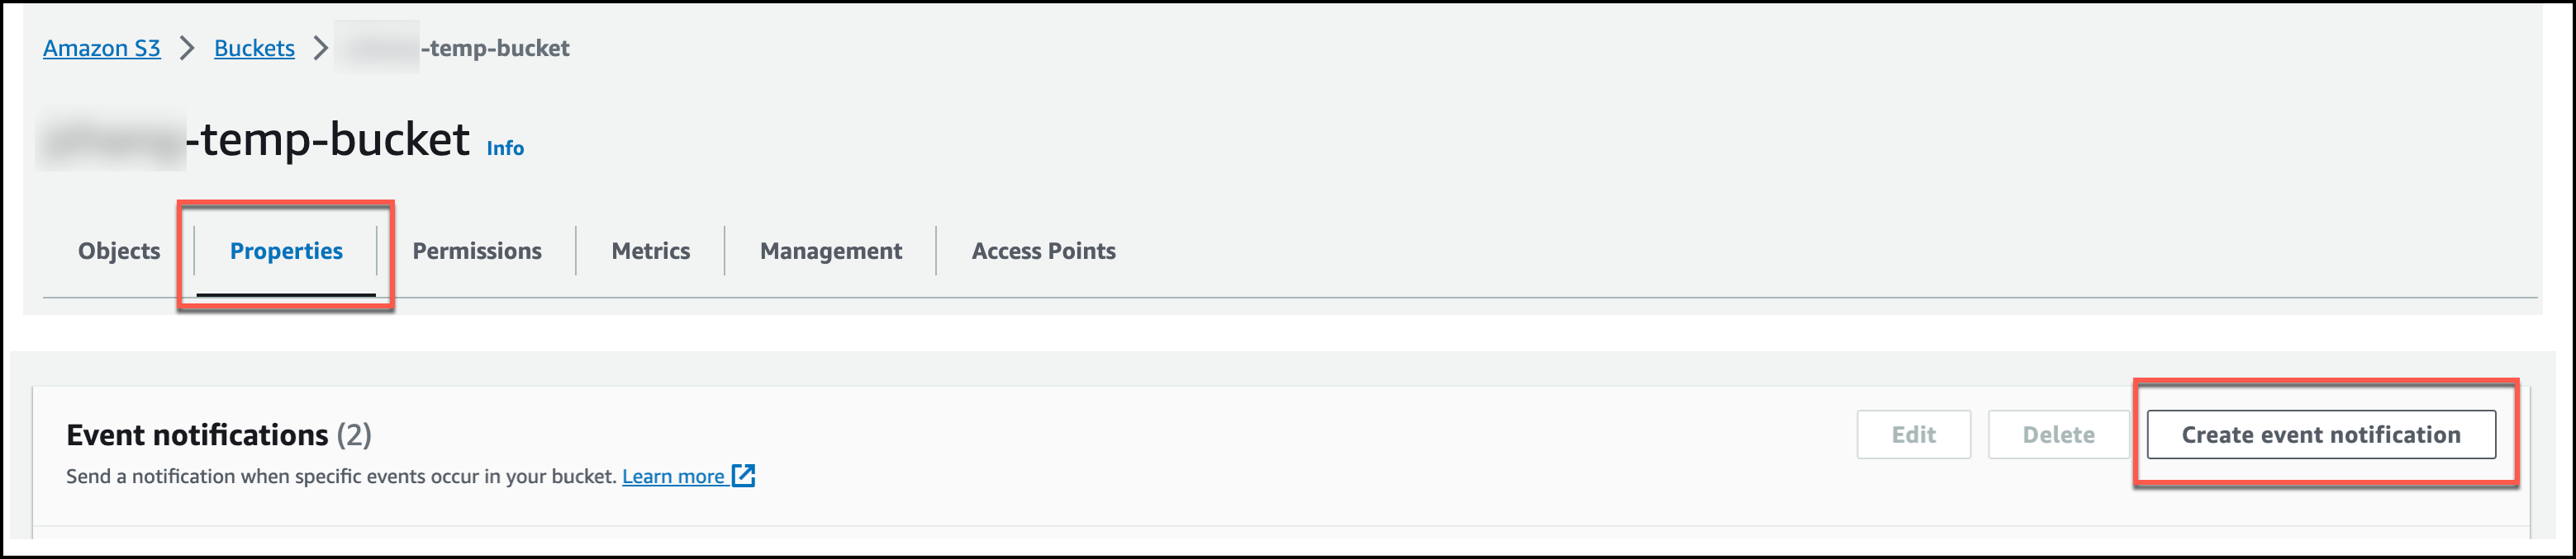The height and width of the screenshot is (559, 2576).
Task: Select the Properties tab
Action: click(x=286, y=251)
